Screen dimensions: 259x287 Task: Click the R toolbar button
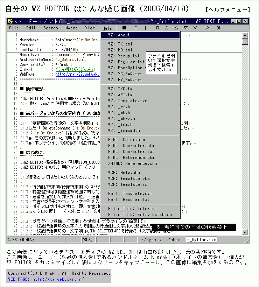pyautogui.click(x=157, y=28)
